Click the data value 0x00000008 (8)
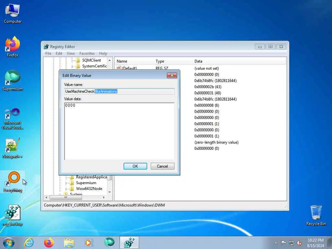 [x=207, y=105]
